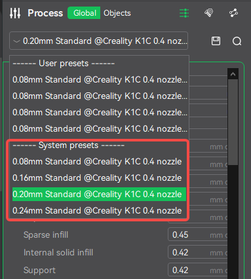The image size is (251, 279).
Task: Select highlighted 0.20mm Standard system preset
Action: tap(99, 195)
